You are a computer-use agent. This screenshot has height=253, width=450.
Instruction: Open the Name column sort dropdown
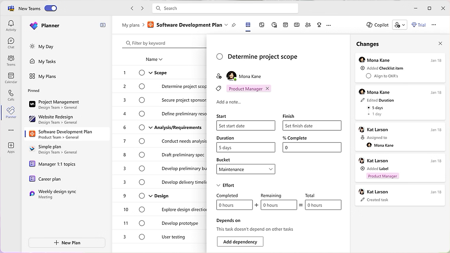(154, 59)
